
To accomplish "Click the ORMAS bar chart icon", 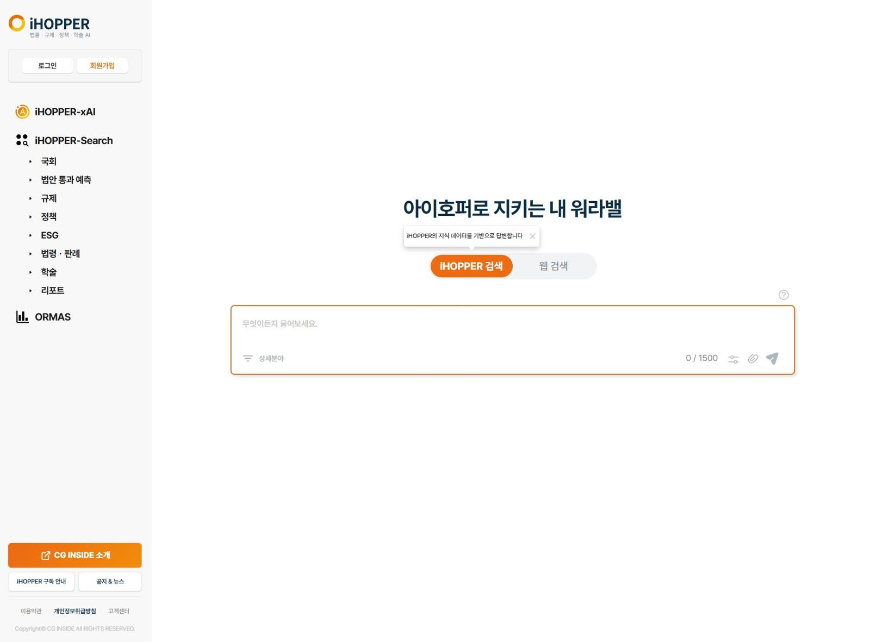I will tap(22, 317).
